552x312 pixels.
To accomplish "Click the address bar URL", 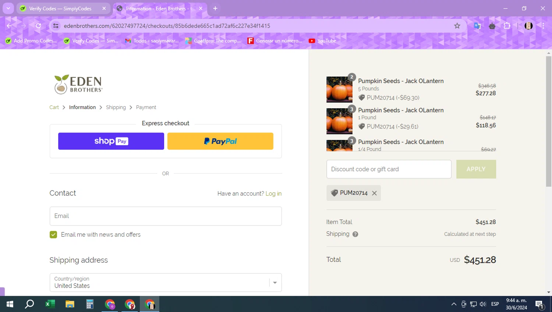I will 167,26.
